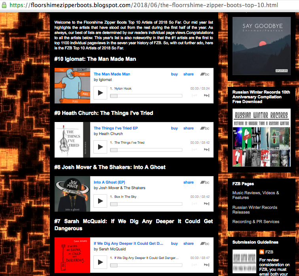Open Recording & PR Services page
Screen dimensions: 299x276
[256, 222]
